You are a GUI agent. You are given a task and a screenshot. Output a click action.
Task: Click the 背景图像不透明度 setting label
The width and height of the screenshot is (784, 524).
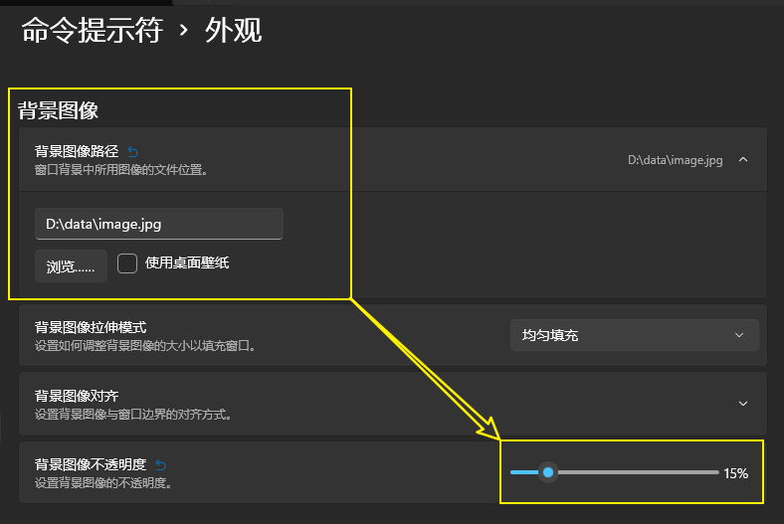coord(91,464)
